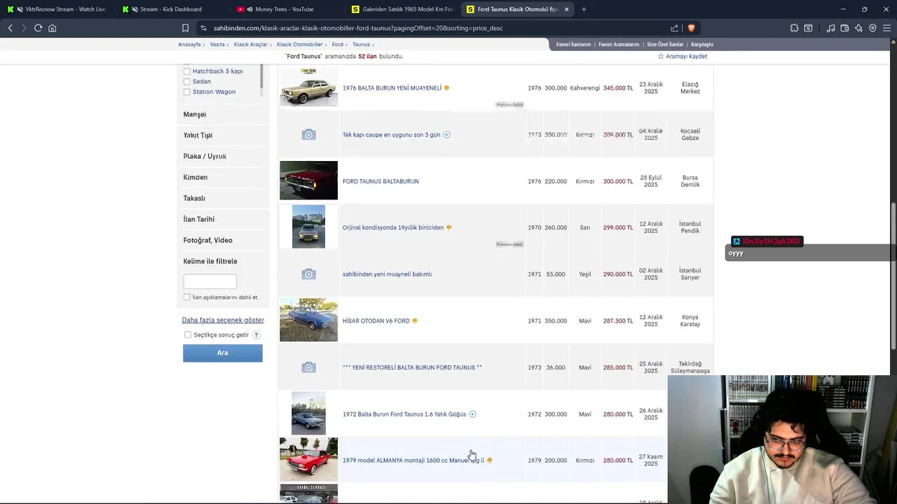
Task: Click the yellow badge on 1976 BALTA BURUN listing
Action: [446, 88]
